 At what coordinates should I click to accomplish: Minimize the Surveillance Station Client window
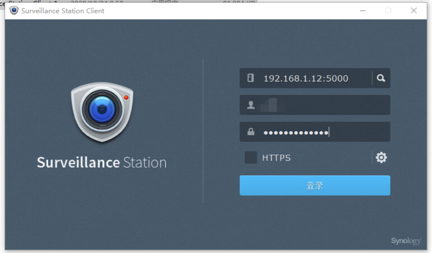click(x=363, y=11)
